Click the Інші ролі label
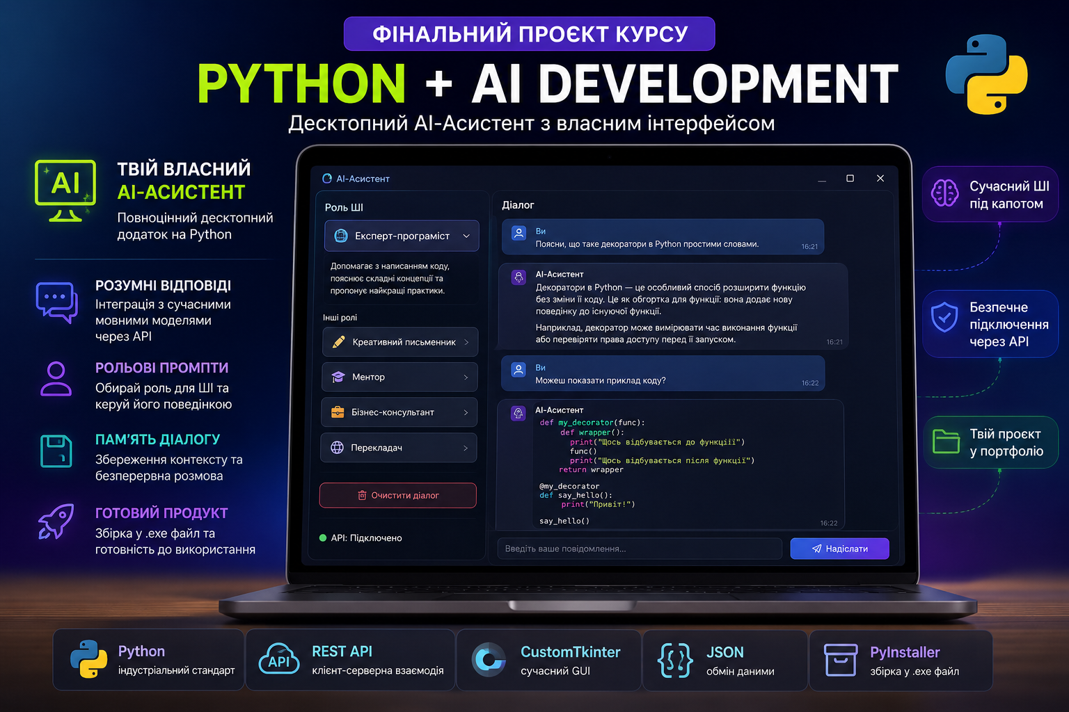Image resolution: width=1069 pixels, height=712 pixels. click(340, 317)
